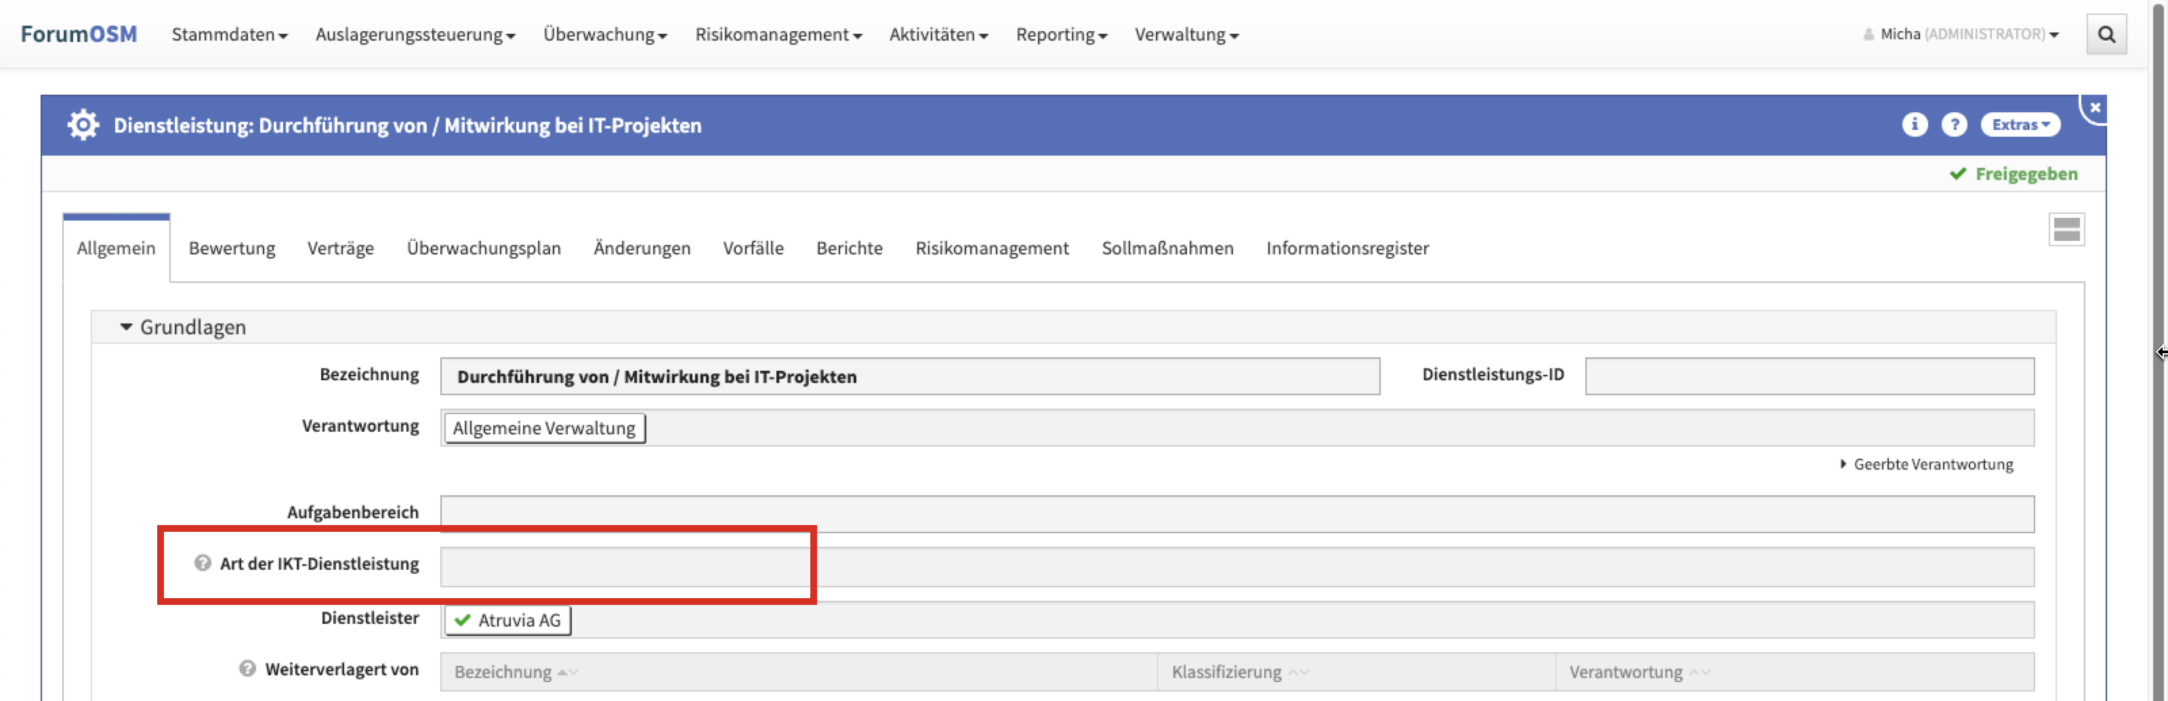Close the Dienstleistung panel
Image resolution: width=2168 pixels, height=701 pixels.
point(2096,108)
